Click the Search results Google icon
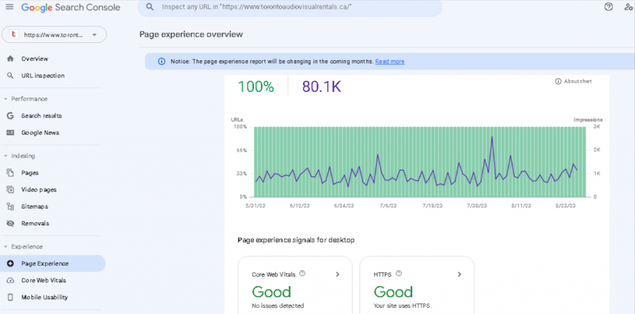The image size is (635, 314). coord(11,116)
